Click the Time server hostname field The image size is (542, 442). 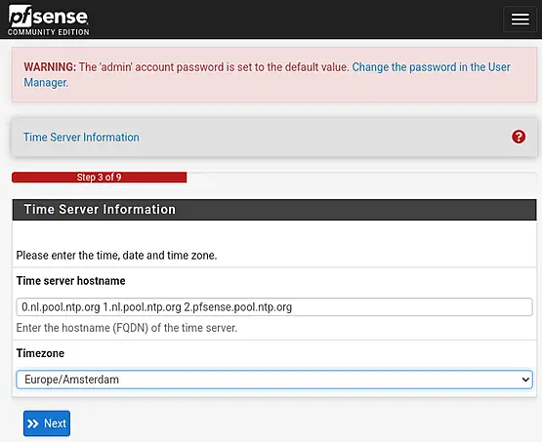click(274, 307)
